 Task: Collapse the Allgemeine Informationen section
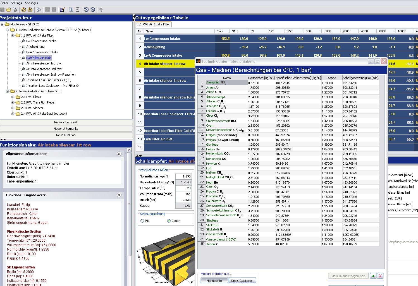click(x=119, y=154)
